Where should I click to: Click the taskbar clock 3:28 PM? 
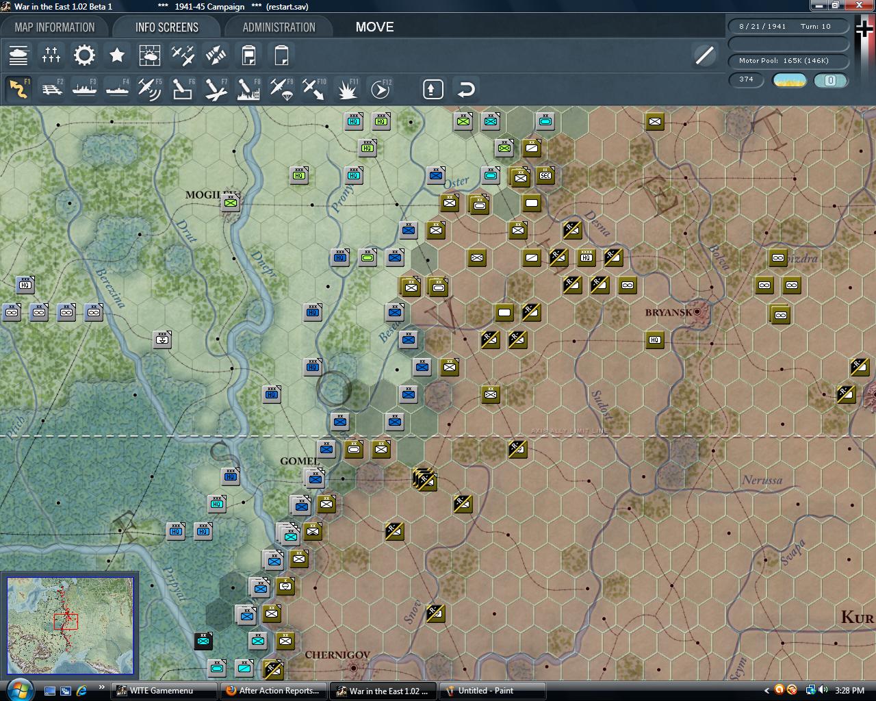tap(849, 691)
